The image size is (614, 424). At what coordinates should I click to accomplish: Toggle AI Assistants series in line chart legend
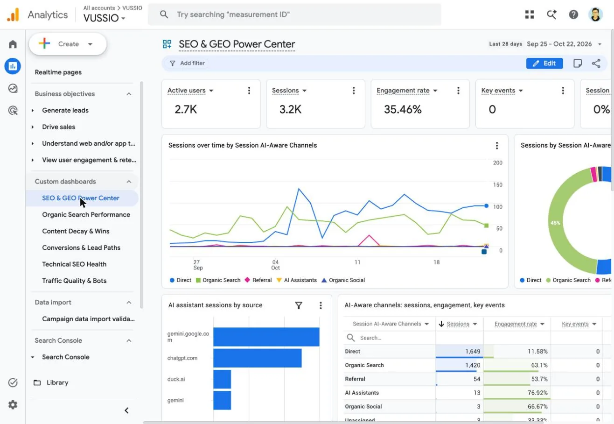point(296,280)
